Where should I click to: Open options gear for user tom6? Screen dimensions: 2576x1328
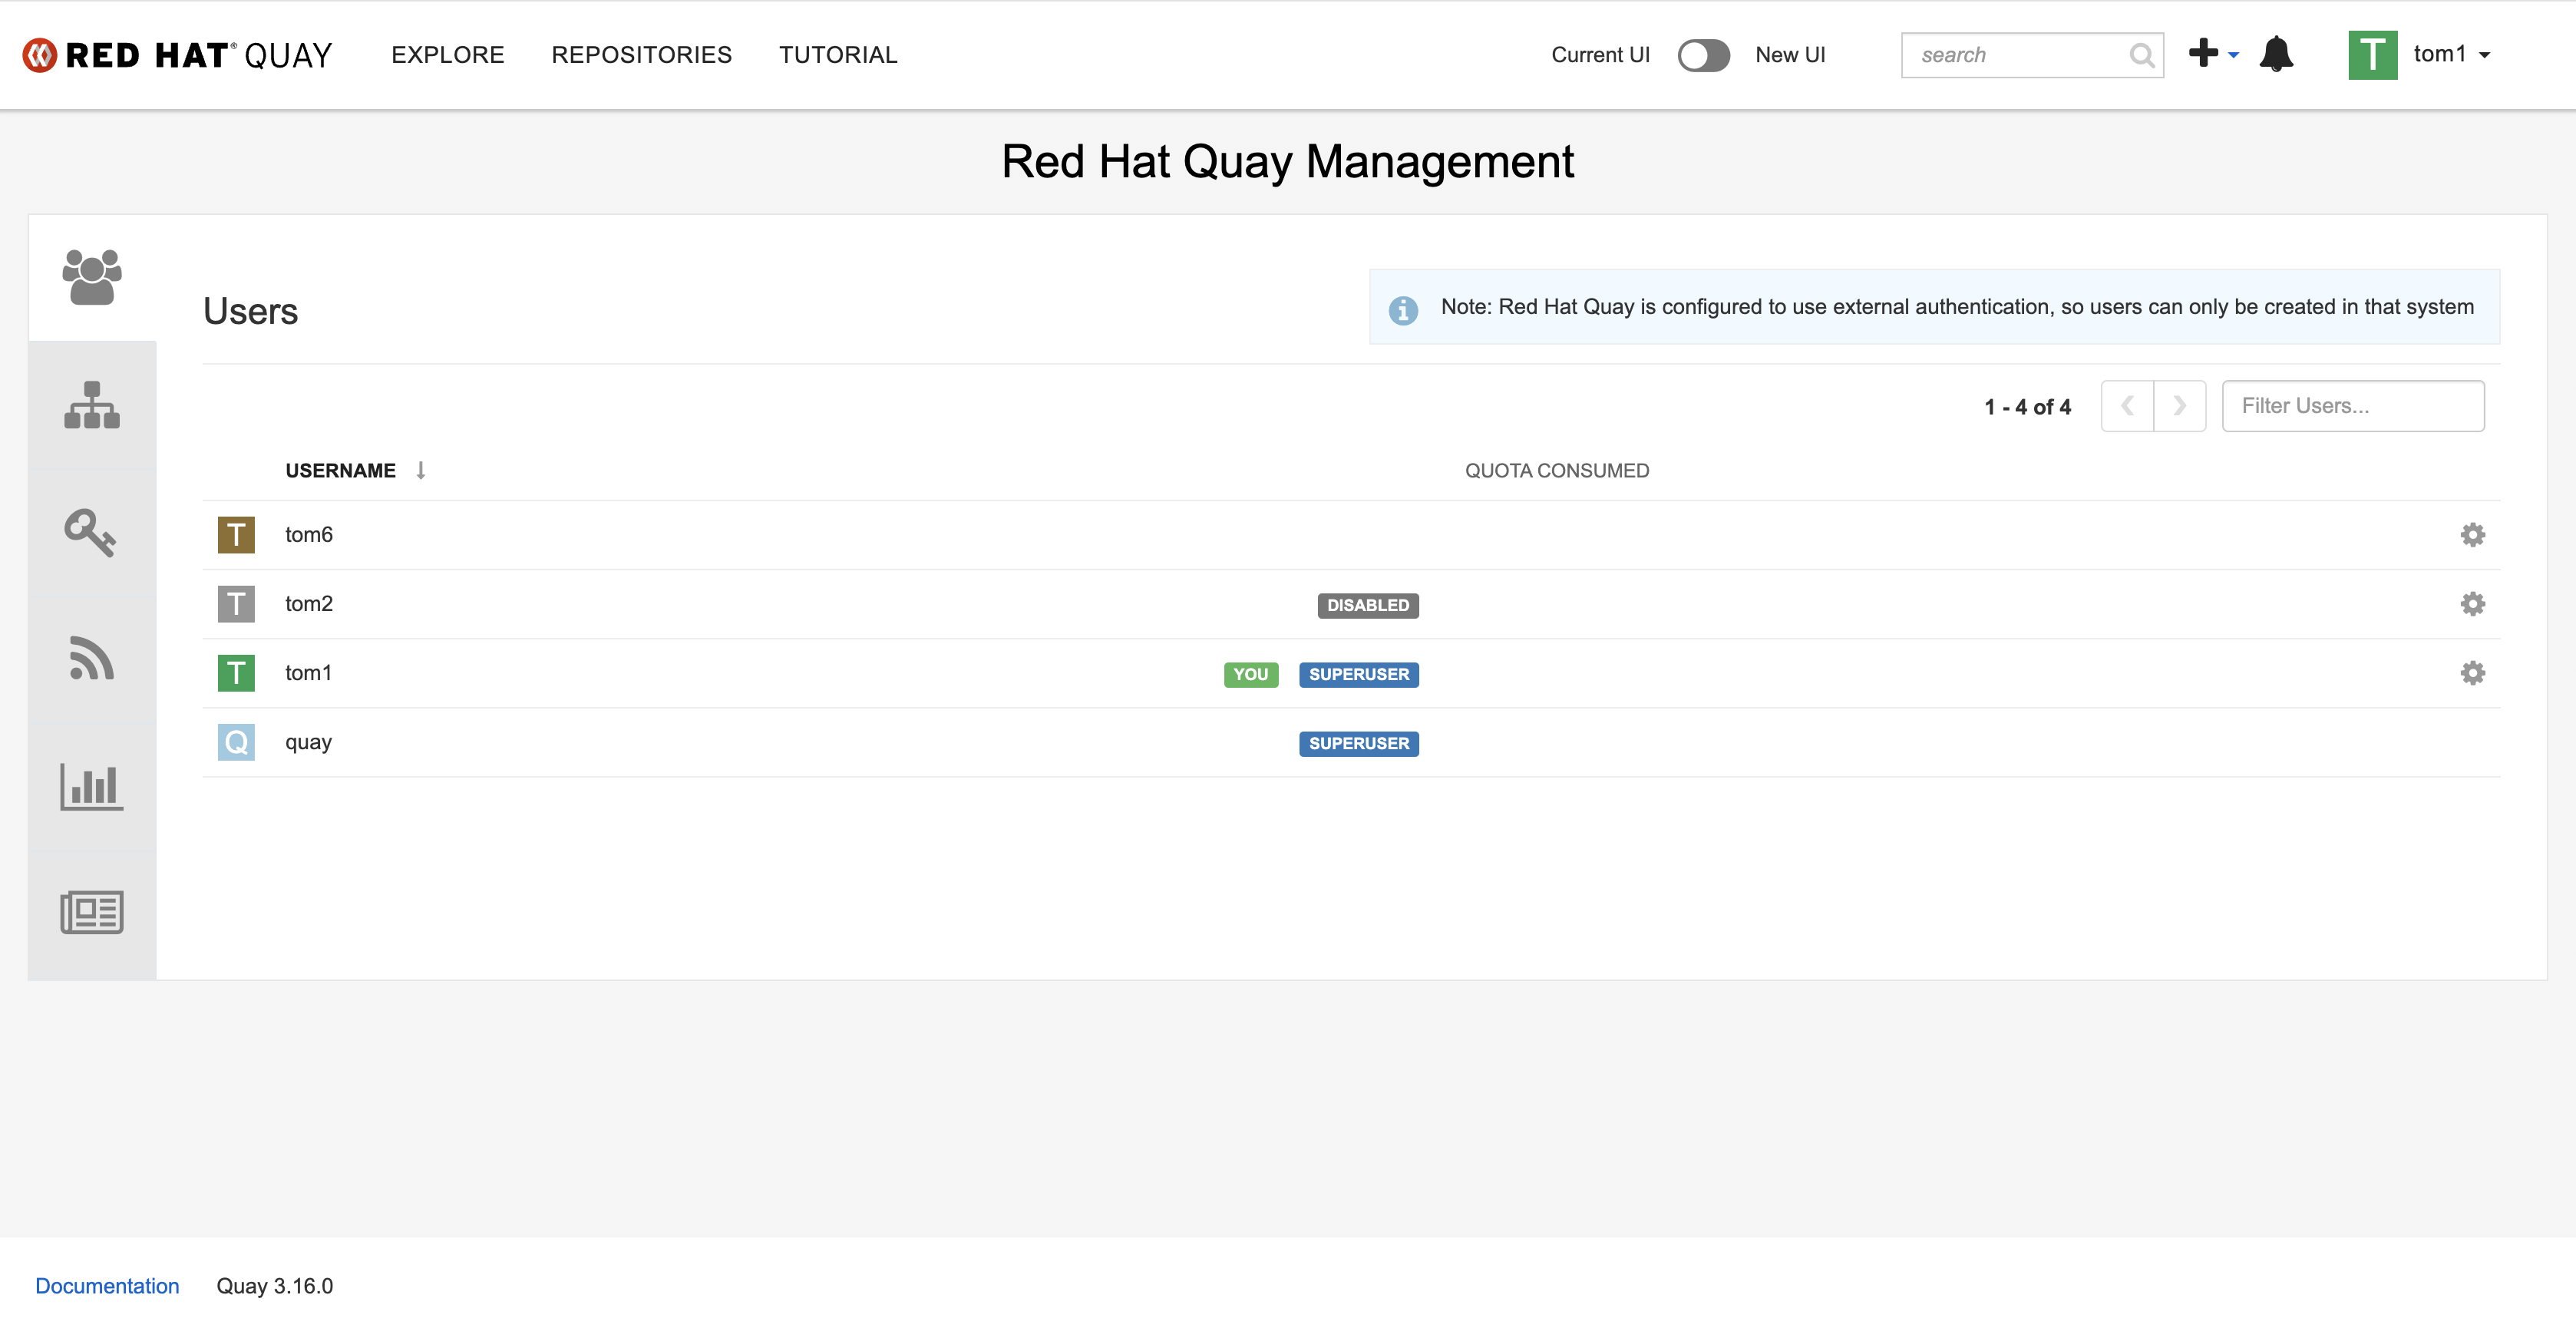tap(2472, 535)
